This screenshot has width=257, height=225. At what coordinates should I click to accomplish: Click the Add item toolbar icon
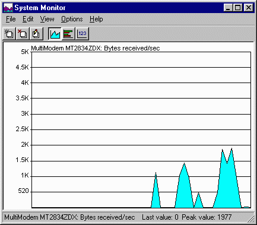[9, 33]
